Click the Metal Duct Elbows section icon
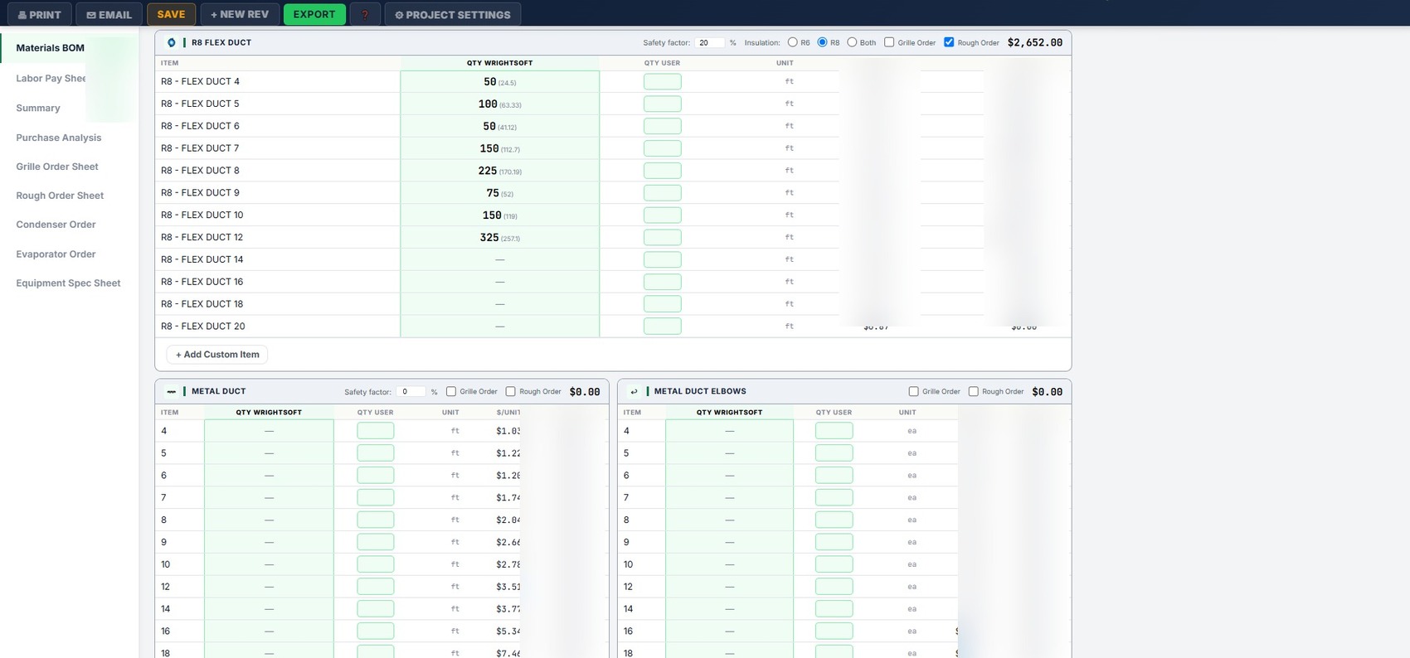This screenshot has width=1410, height=658. (x=634, y=391)
